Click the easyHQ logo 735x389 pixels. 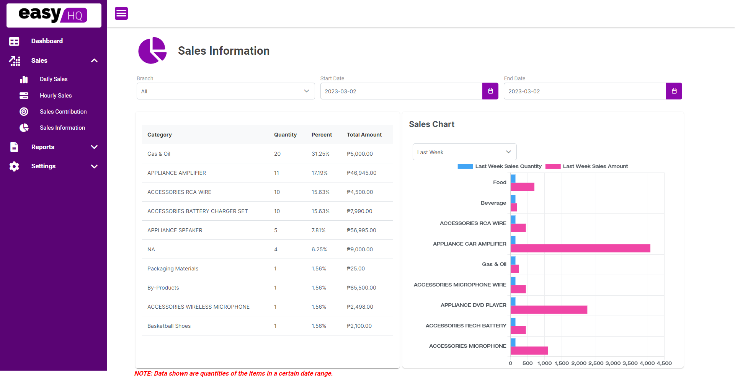point(54,15)
